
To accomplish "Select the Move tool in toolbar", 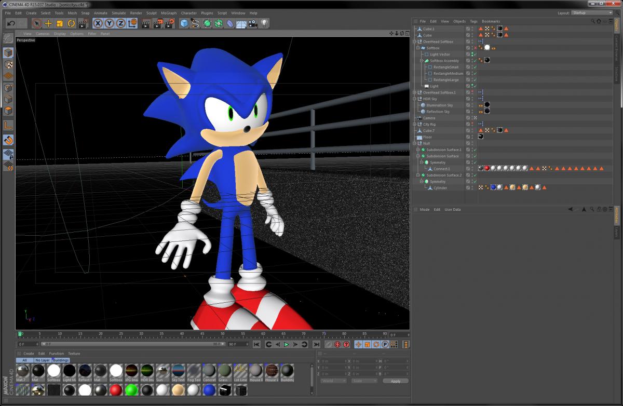I will [x=48, y=23].
